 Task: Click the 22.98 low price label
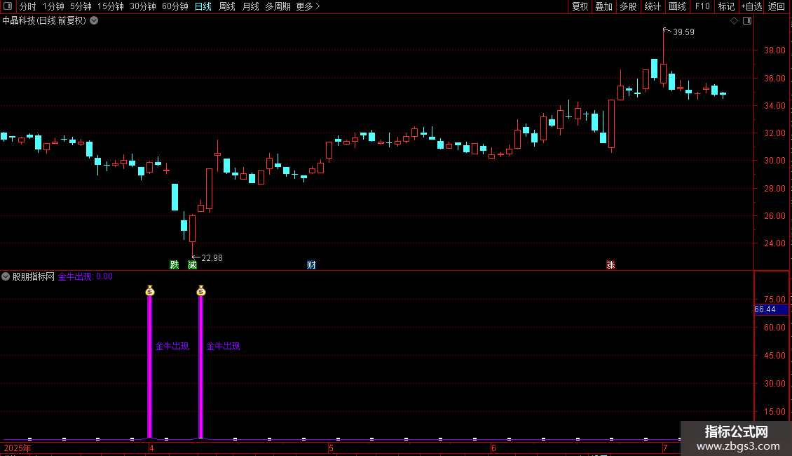coord(212,258)
